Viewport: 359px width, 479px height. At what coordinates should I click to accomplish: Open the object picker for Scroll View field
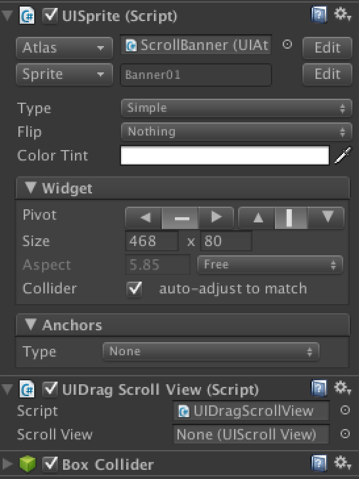[345, 434]
